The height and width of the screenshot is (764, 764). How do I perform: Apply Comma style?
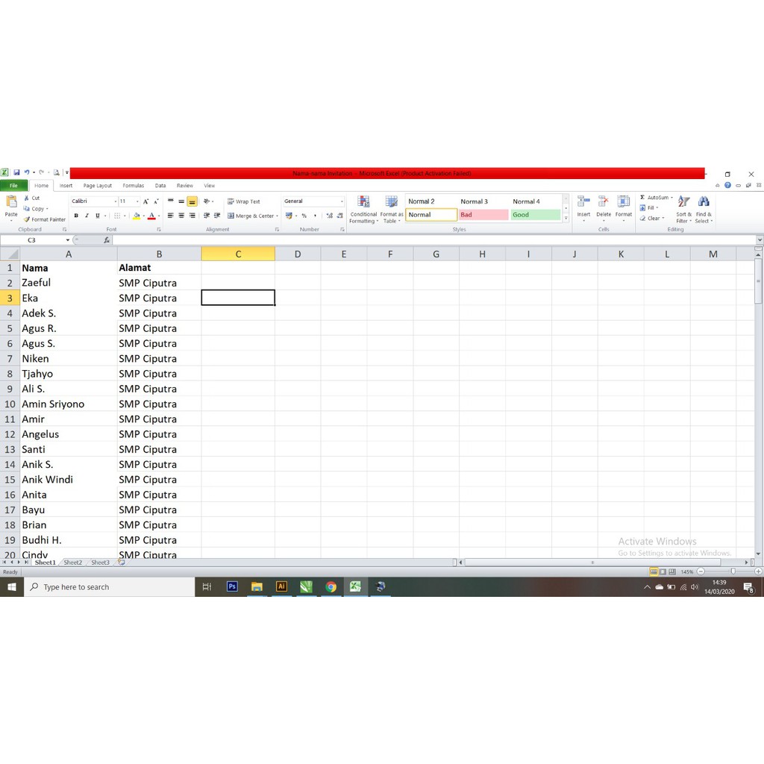coord(316,216)
